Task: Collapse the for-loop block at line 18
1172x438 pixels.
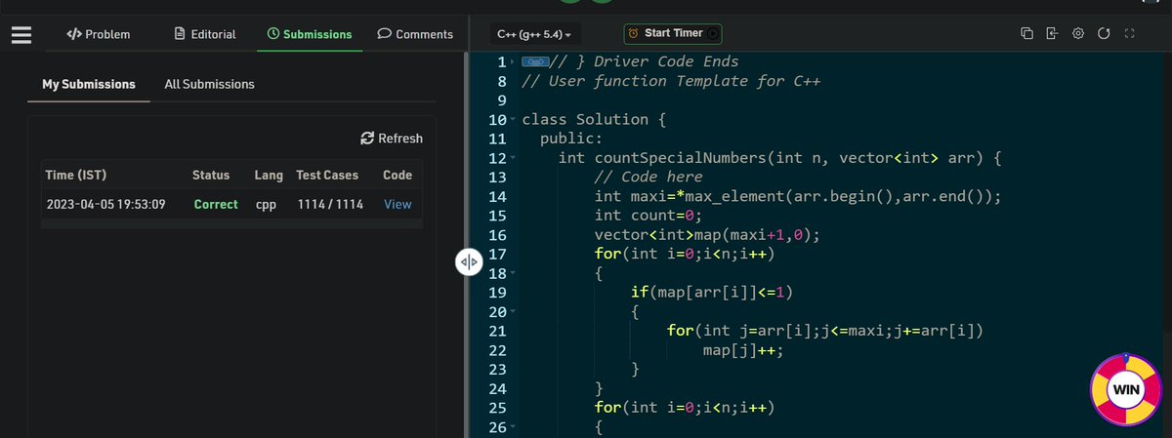Action: click(x=513, y=273)
